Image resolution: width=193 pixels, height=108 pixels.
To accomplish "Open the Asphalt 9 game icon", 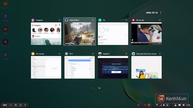I will [x=100, y=54].
